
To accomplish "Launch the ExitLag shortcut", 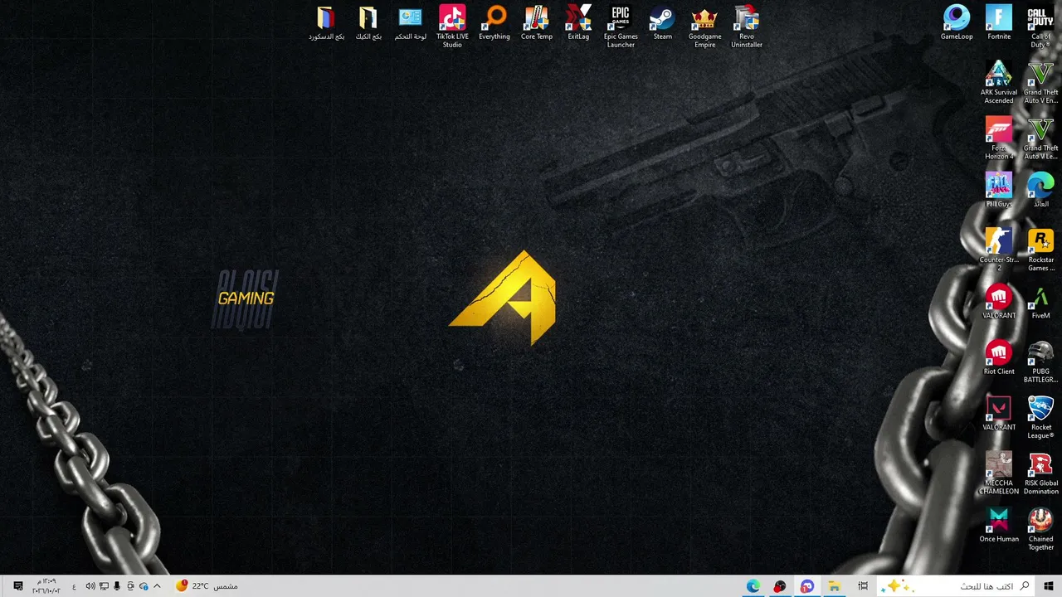I will click(578, 23).
